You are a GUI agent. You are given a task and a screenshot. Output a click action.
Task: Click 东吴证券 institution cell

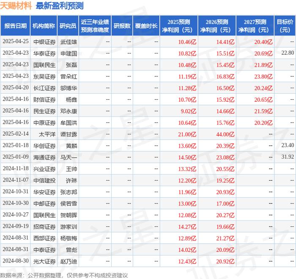(x=44, y=76)
